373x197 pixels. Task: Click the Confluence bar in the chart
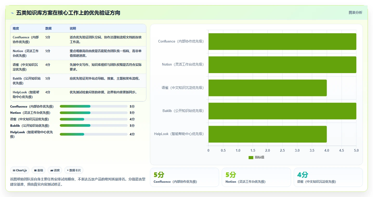282,41
